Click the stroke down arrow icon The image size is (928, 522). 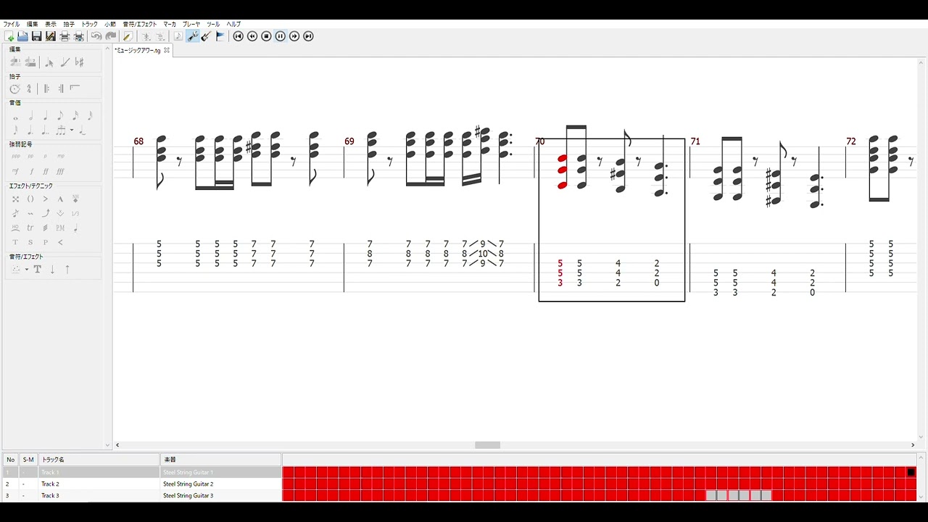(x=52, y=269)
